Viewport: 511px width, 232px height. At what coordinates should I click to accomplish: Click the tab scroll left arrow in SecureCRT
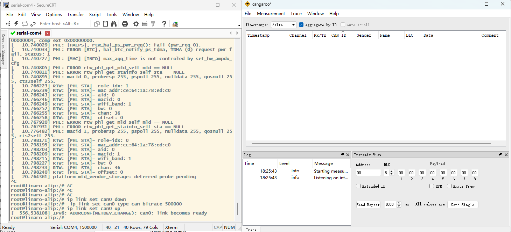pos(230,33)
